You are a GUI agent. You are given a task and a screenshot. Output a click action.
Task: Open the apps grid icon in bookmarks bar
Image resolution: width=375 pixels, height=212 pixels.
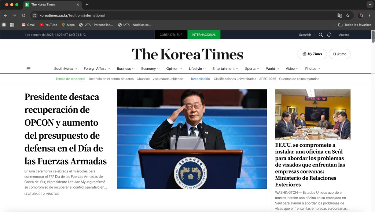12,25
